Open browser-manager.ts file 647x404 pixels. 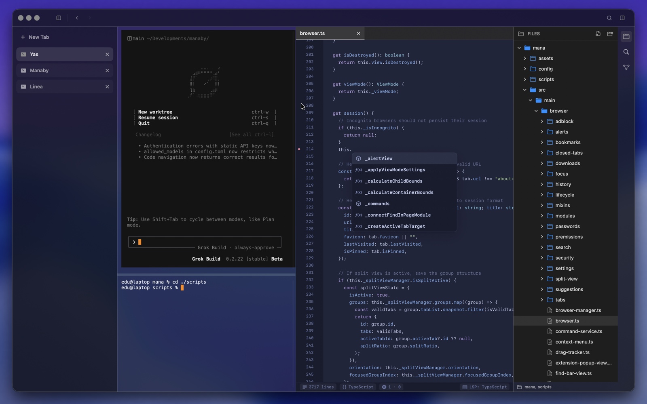pos(566,310)
